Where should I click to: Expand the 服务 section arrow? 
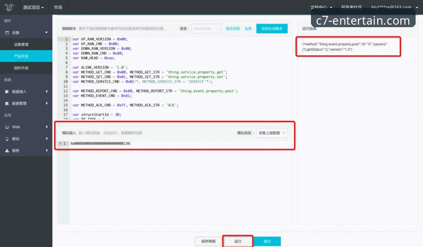(x=46, y=150)
